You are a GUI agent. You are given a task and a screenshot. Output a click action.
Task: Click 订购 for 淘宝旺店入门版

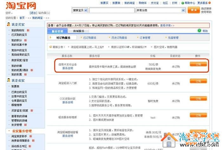pos(198,81)
